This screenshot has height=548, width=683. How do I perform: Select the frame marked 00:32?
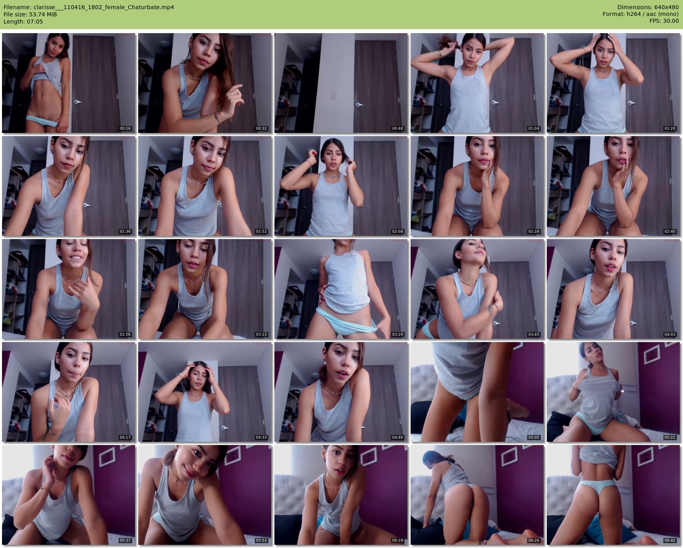tap(205, 83)
